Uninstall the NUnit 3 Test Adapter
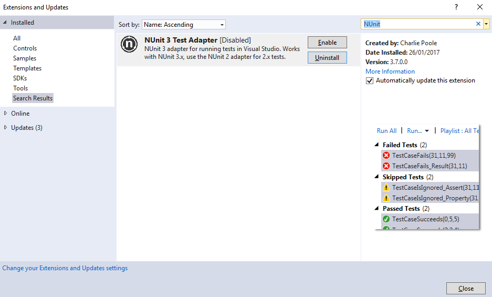The height and width of the screenshot is (297, 492). (x=327, y=58)
